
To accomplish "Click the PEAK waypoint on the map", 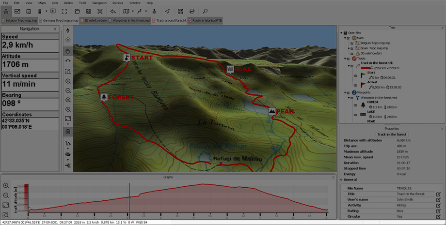I will [272, 111].
